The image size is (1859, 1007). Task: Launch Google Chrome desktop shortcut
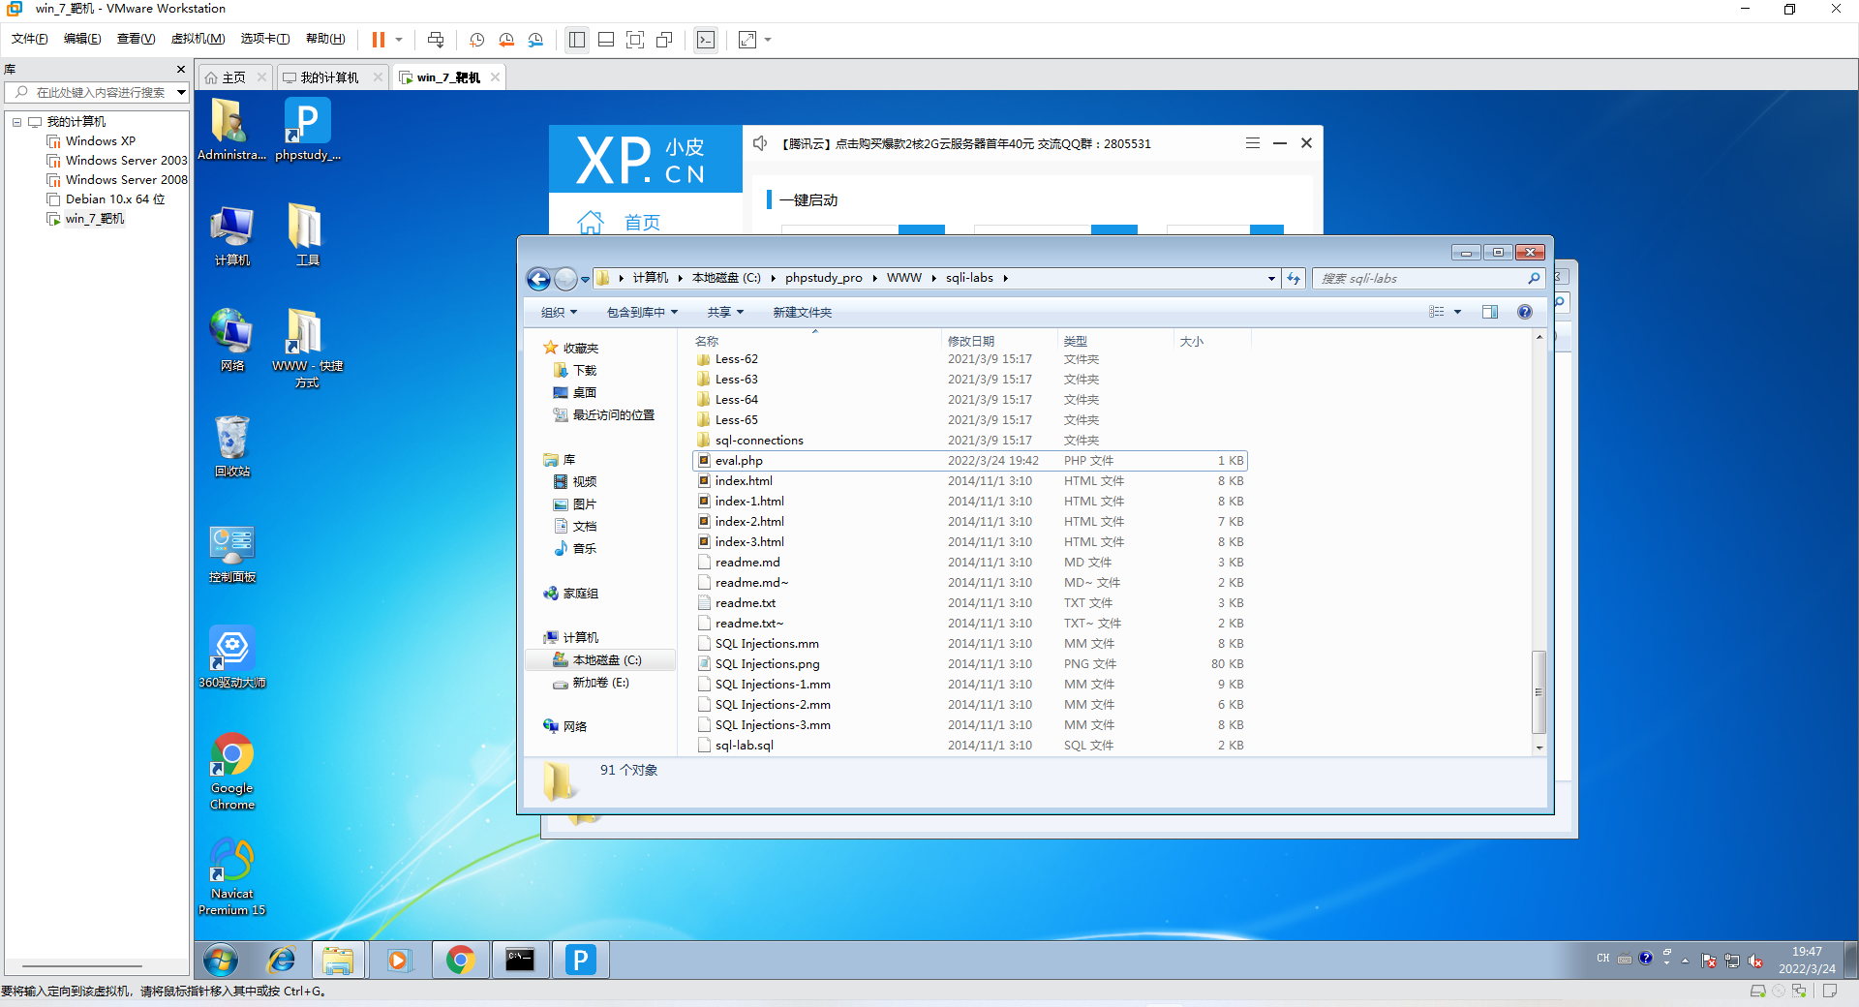point(231,772)
